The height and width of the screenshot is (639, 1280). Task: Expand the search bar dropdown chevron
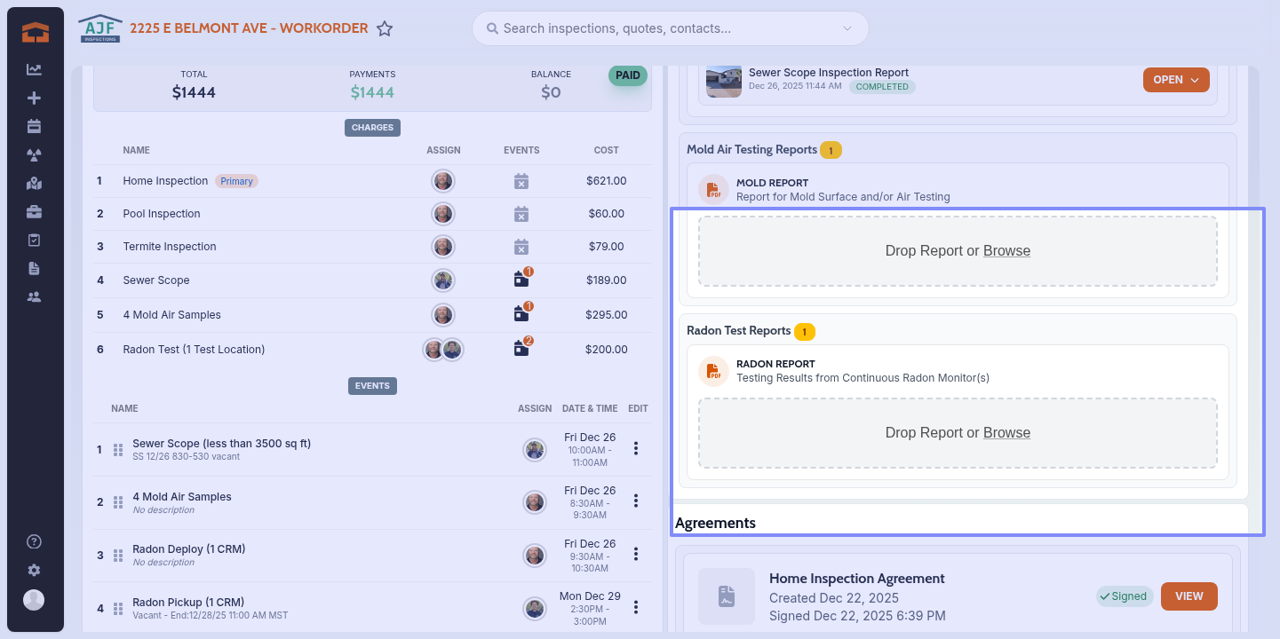point(847,28)
